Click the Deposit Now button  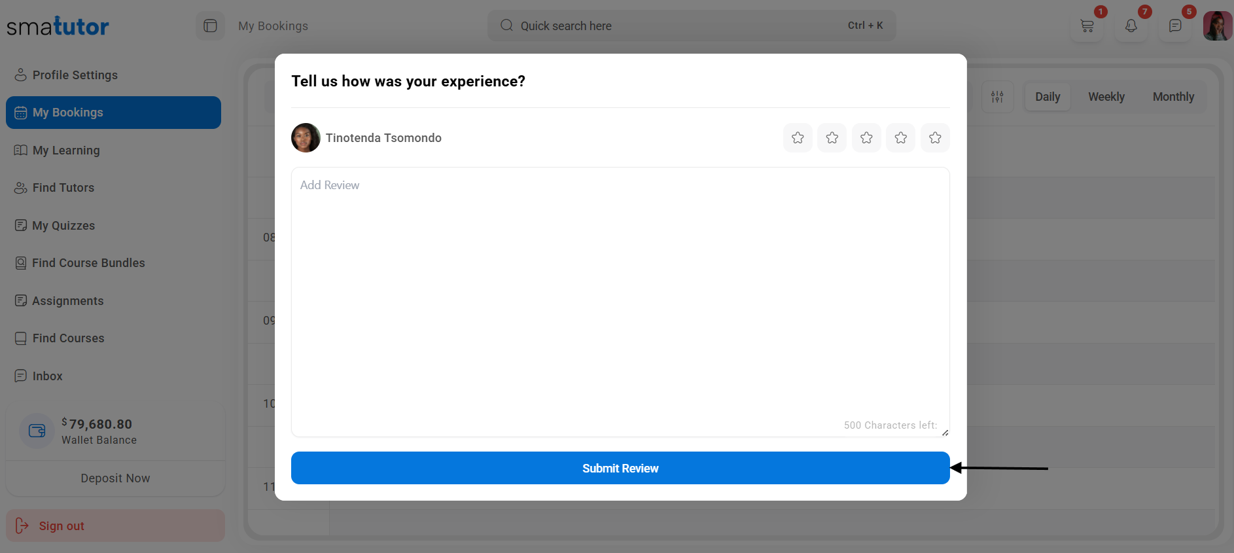tap(115, 478)
